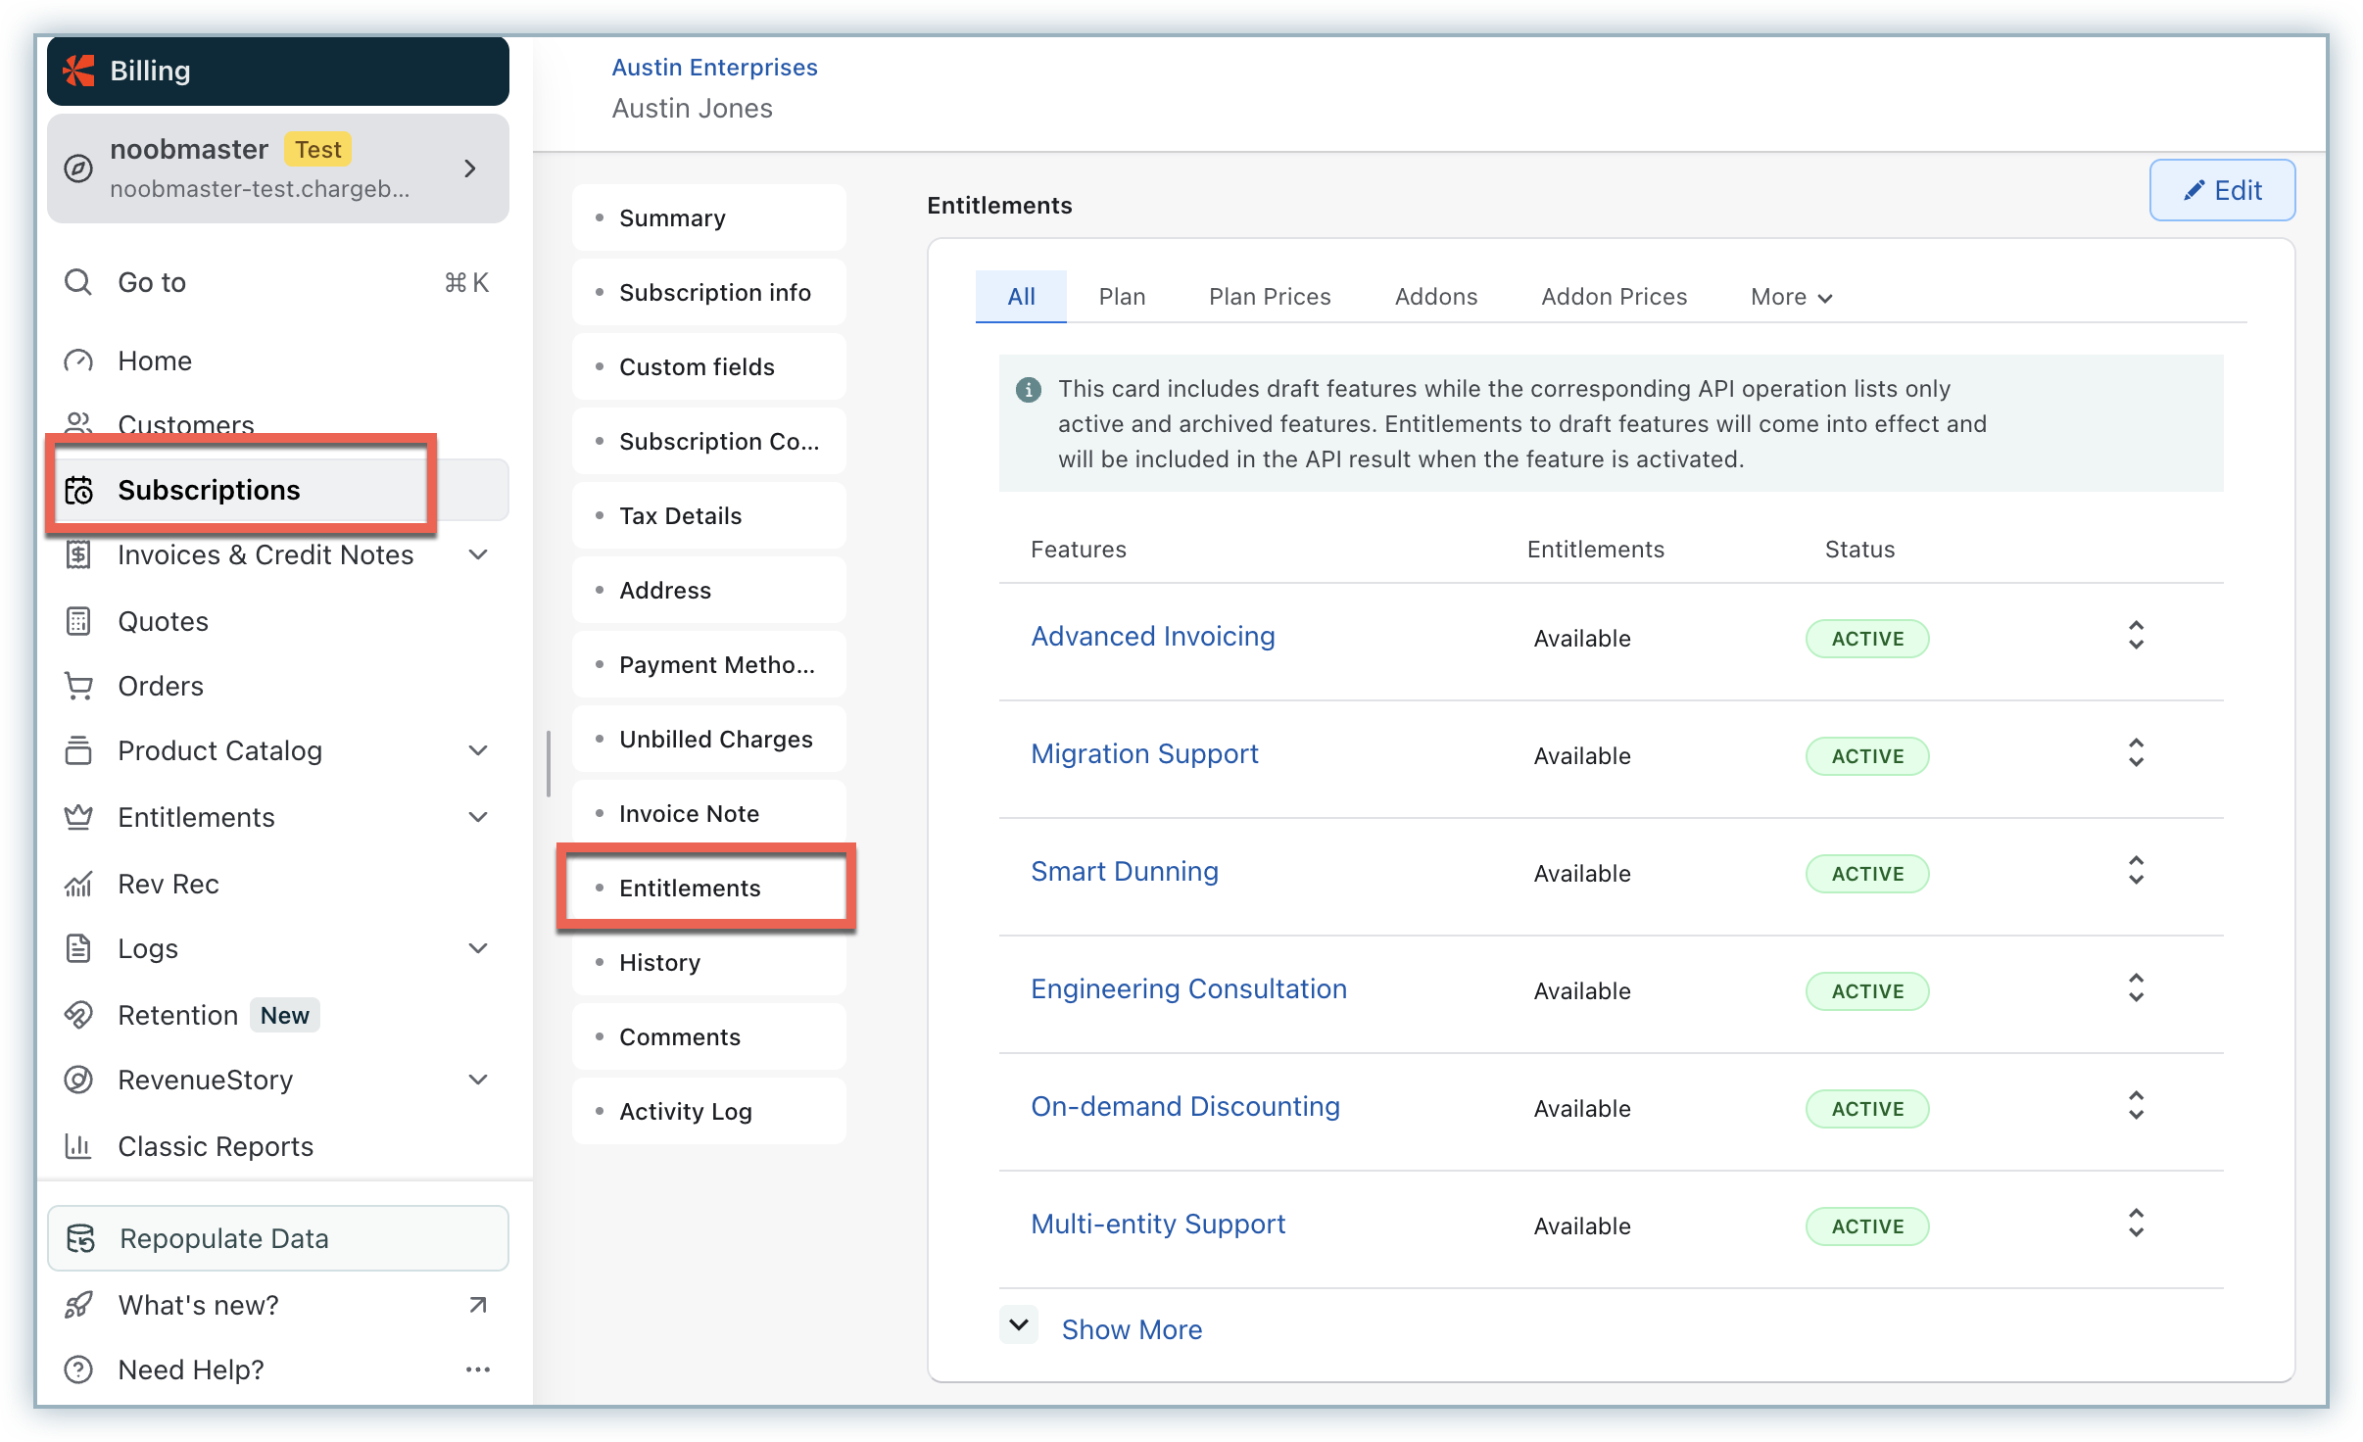Click the Repopulate Data database icon
The image size is (2363, 1442).
click(80, 1238)
